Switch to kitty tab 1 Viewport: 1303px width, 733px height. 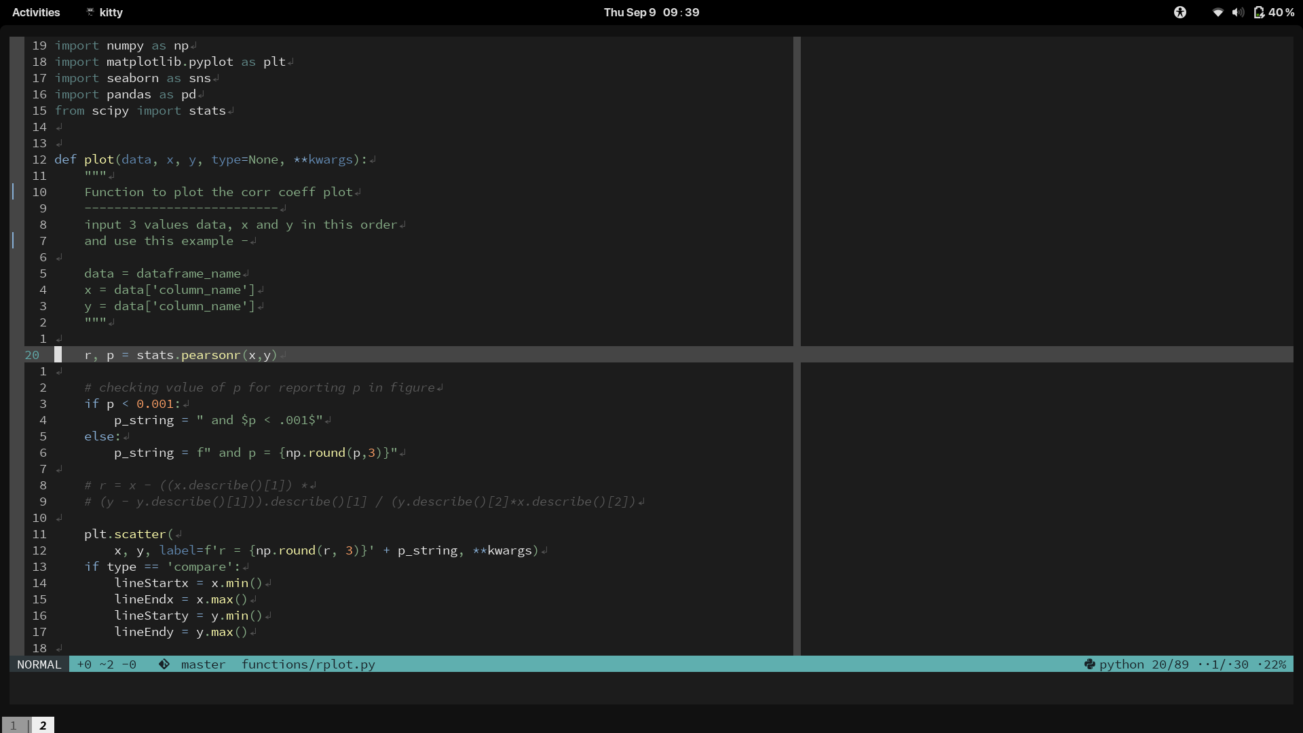13,726
